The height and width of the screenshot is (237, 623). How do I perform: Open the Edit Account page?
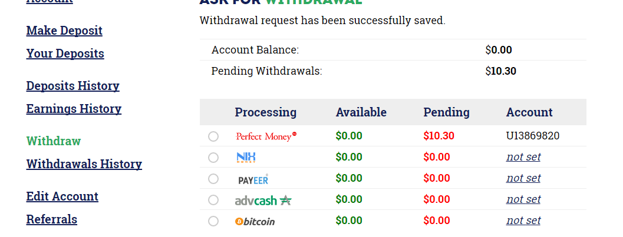62,196
